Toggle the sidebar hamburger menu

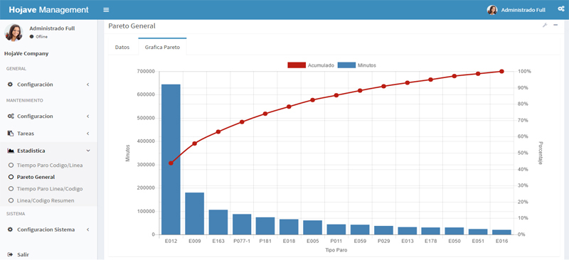(x=106, y=10)
